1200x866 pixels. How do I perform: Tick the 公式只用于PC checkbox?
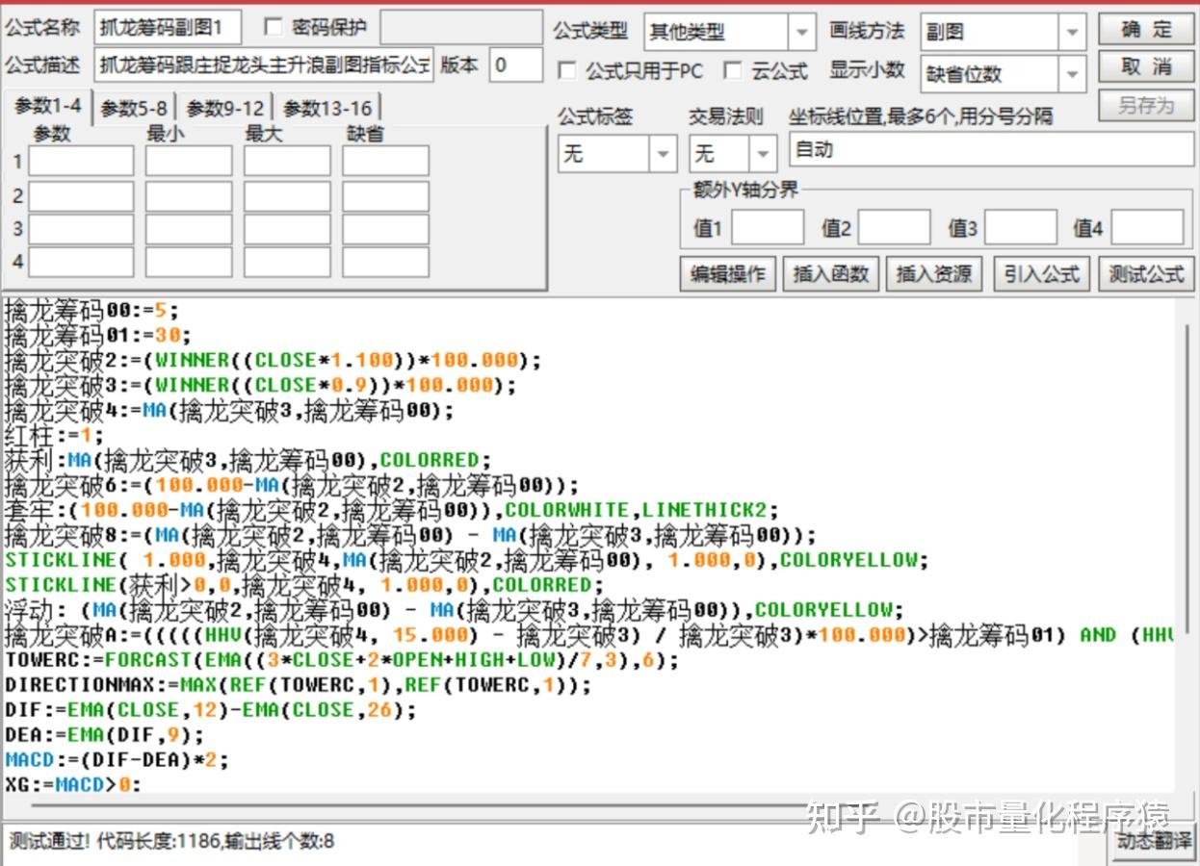567,70
